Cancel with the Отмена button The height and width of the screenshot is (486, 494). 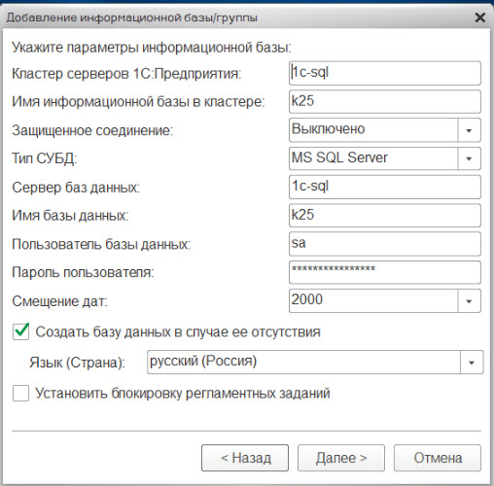438,458
